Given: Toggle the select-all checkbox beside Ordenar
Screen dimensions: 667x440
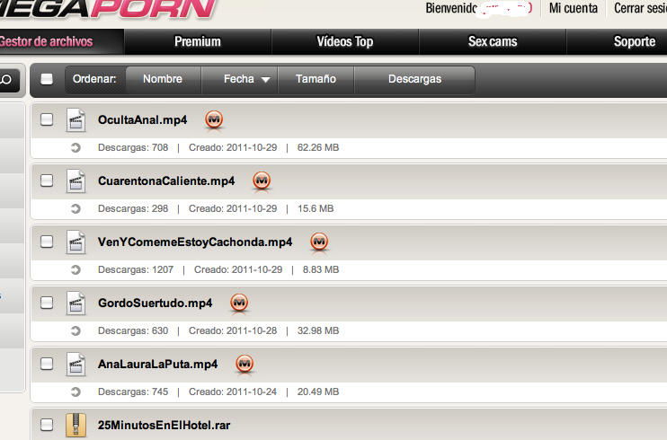Looking at the screenshot, I should tap(47, 79).
